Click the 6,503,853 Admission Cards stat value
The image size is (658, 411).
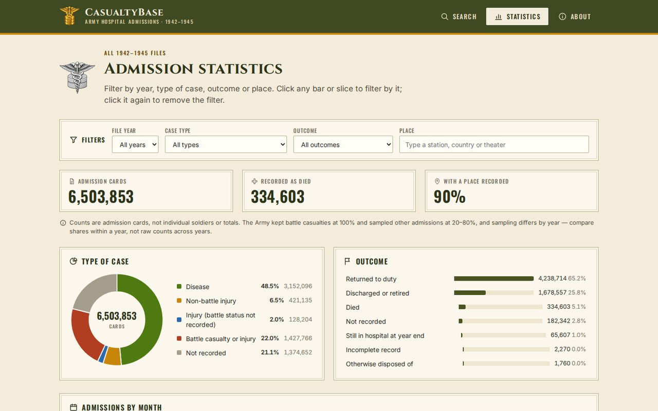pos(101,197)
